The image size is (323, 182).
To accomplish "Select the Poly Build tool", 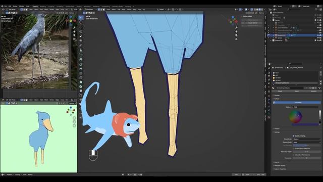I will (x=81, y=82).
